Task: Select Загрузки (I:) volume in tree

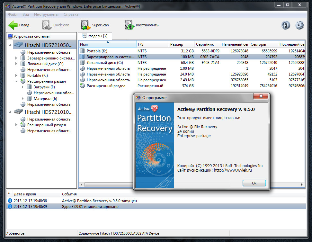Action: [44, 87]
